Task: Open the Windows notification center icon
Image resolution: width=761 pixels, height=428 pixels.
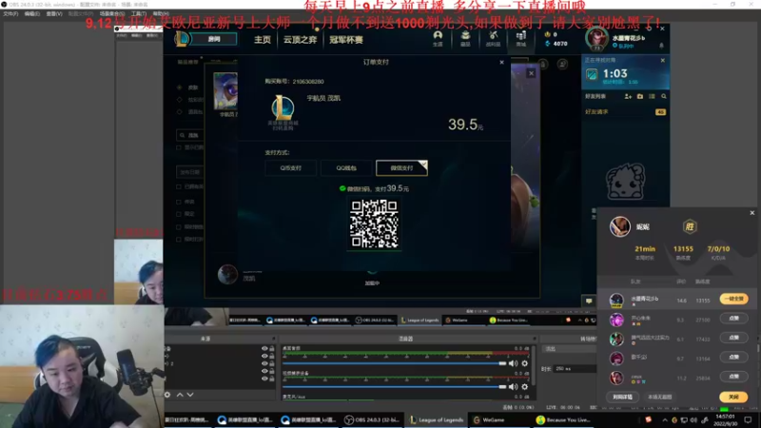Action: pos(748,419)
